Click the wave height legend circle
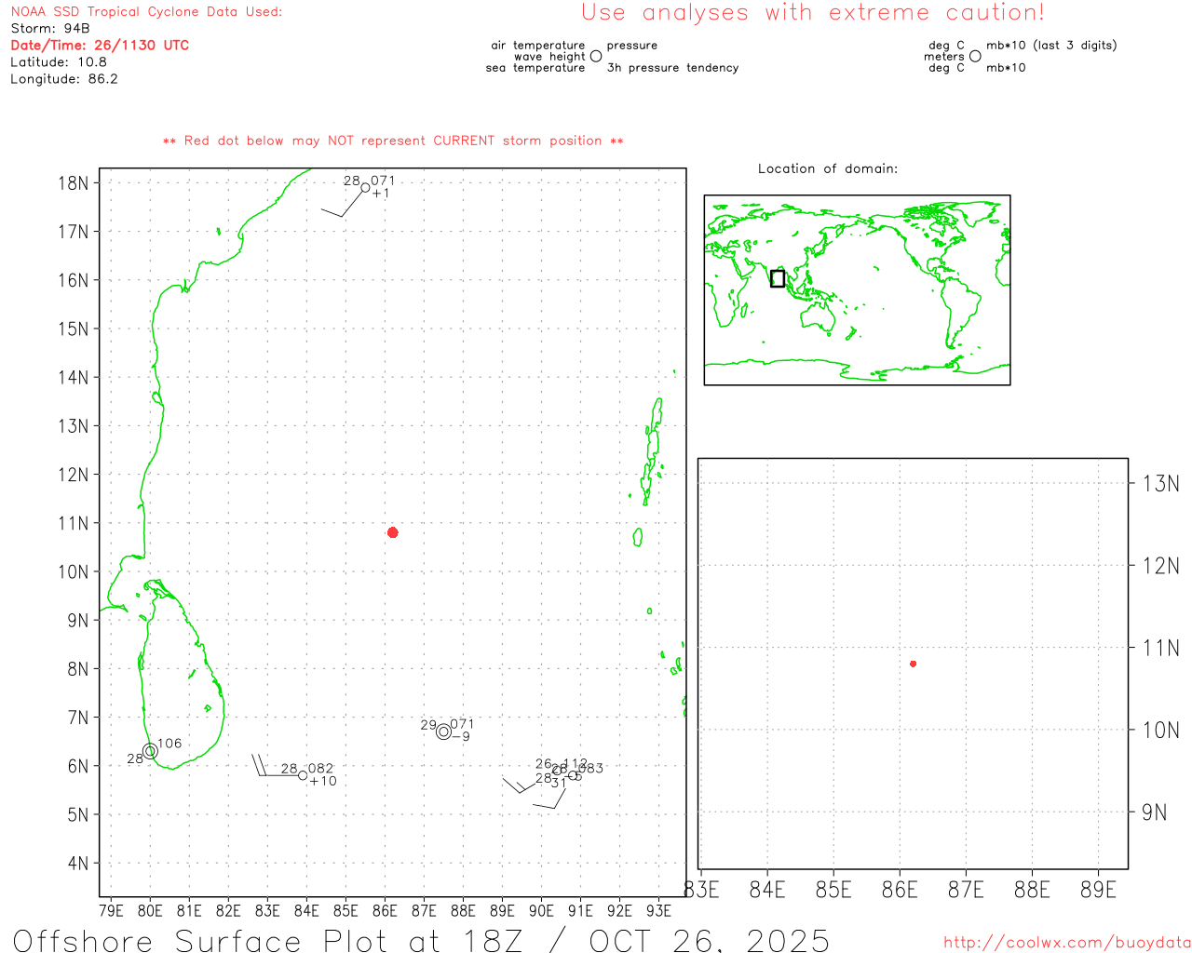 click(x=596, y=57)
